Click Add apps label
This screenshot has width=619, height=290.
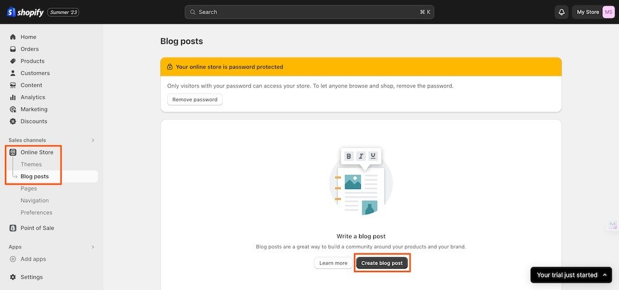(33, 259)
